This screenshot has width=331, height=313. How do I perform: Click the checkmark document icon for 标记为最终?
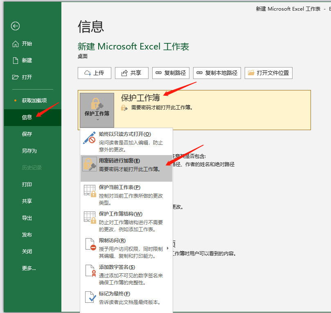pyautogui.click(x=90, y=297)
